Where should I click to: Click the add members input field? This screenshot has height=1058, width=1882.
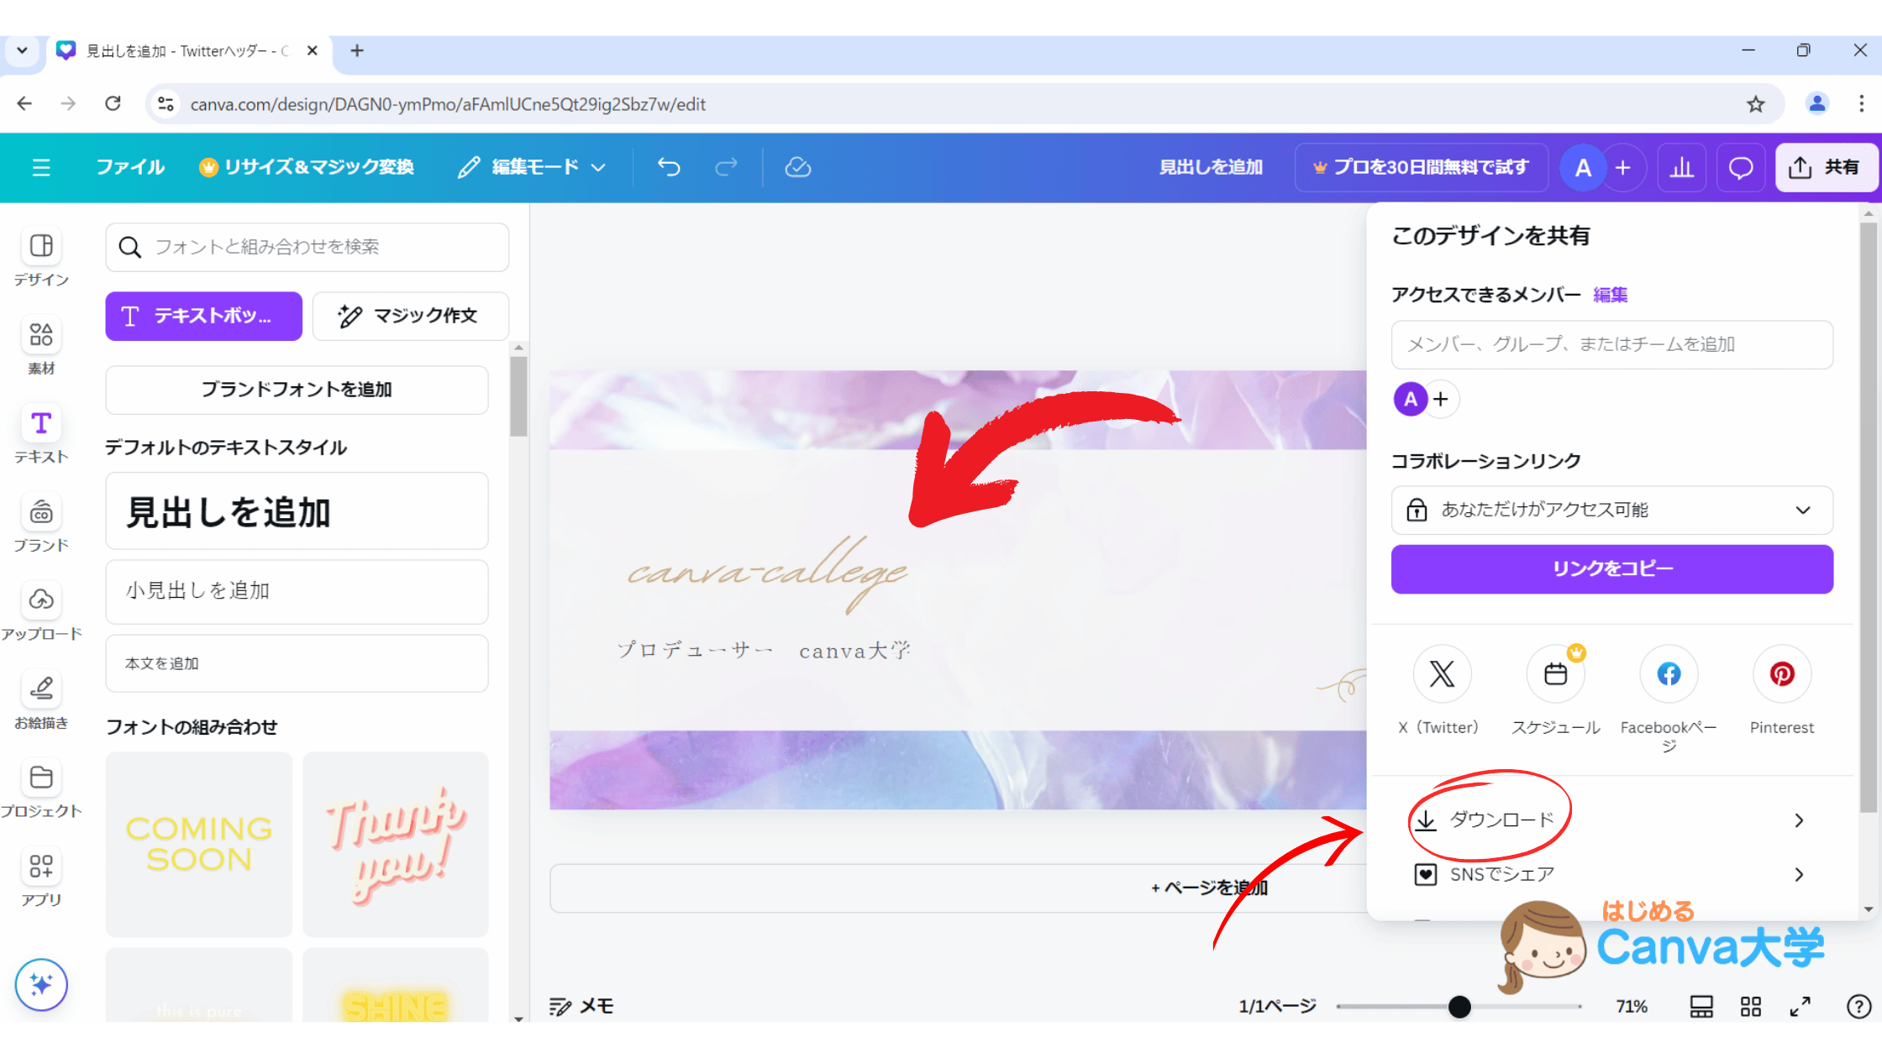[1611, 344]
